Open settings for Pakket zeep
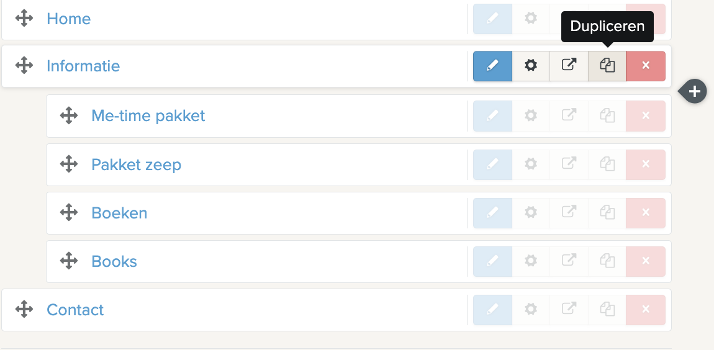714x350 pixels. (531, 164)
